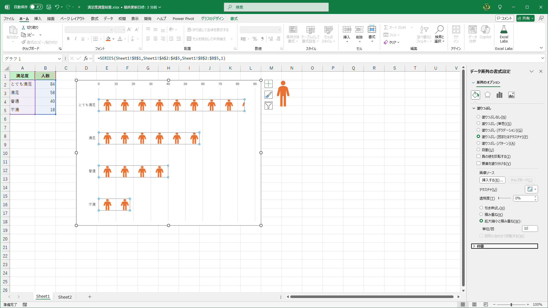The image size is (548, 308).
Task: Enable 負の値を反転する checkbox
Action: pos(479,156)
